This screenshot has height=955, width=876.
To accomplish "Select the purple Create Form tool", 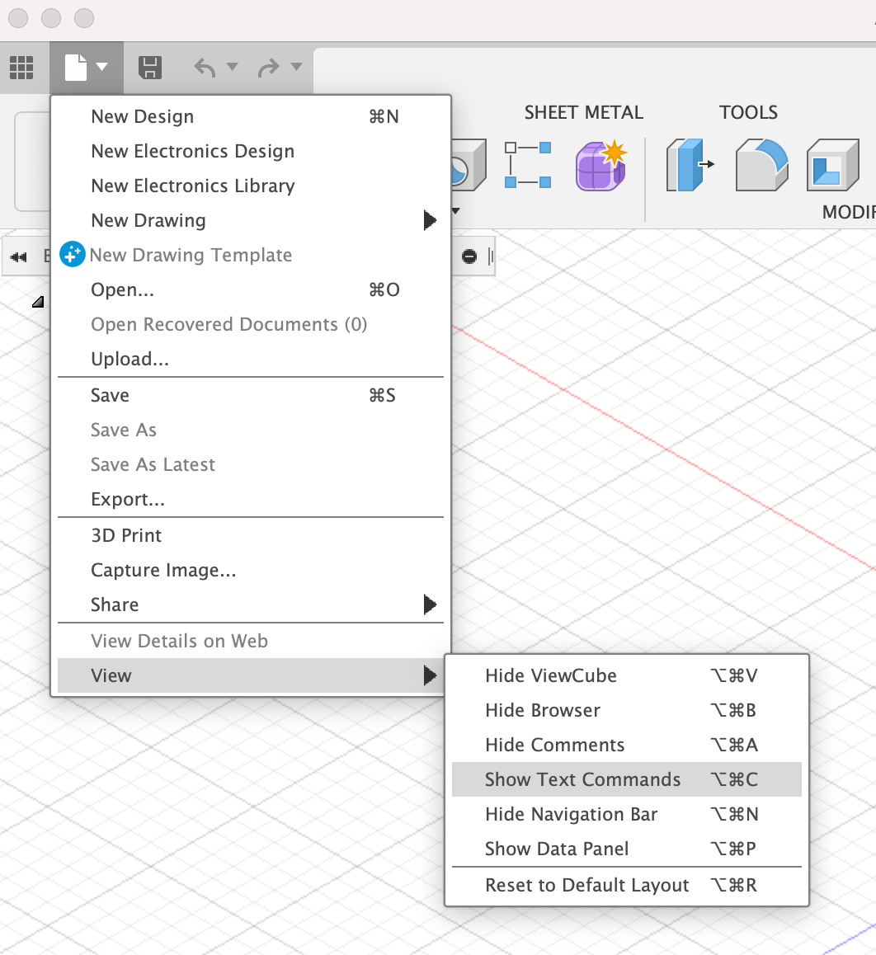I will [x=600, y=165].
